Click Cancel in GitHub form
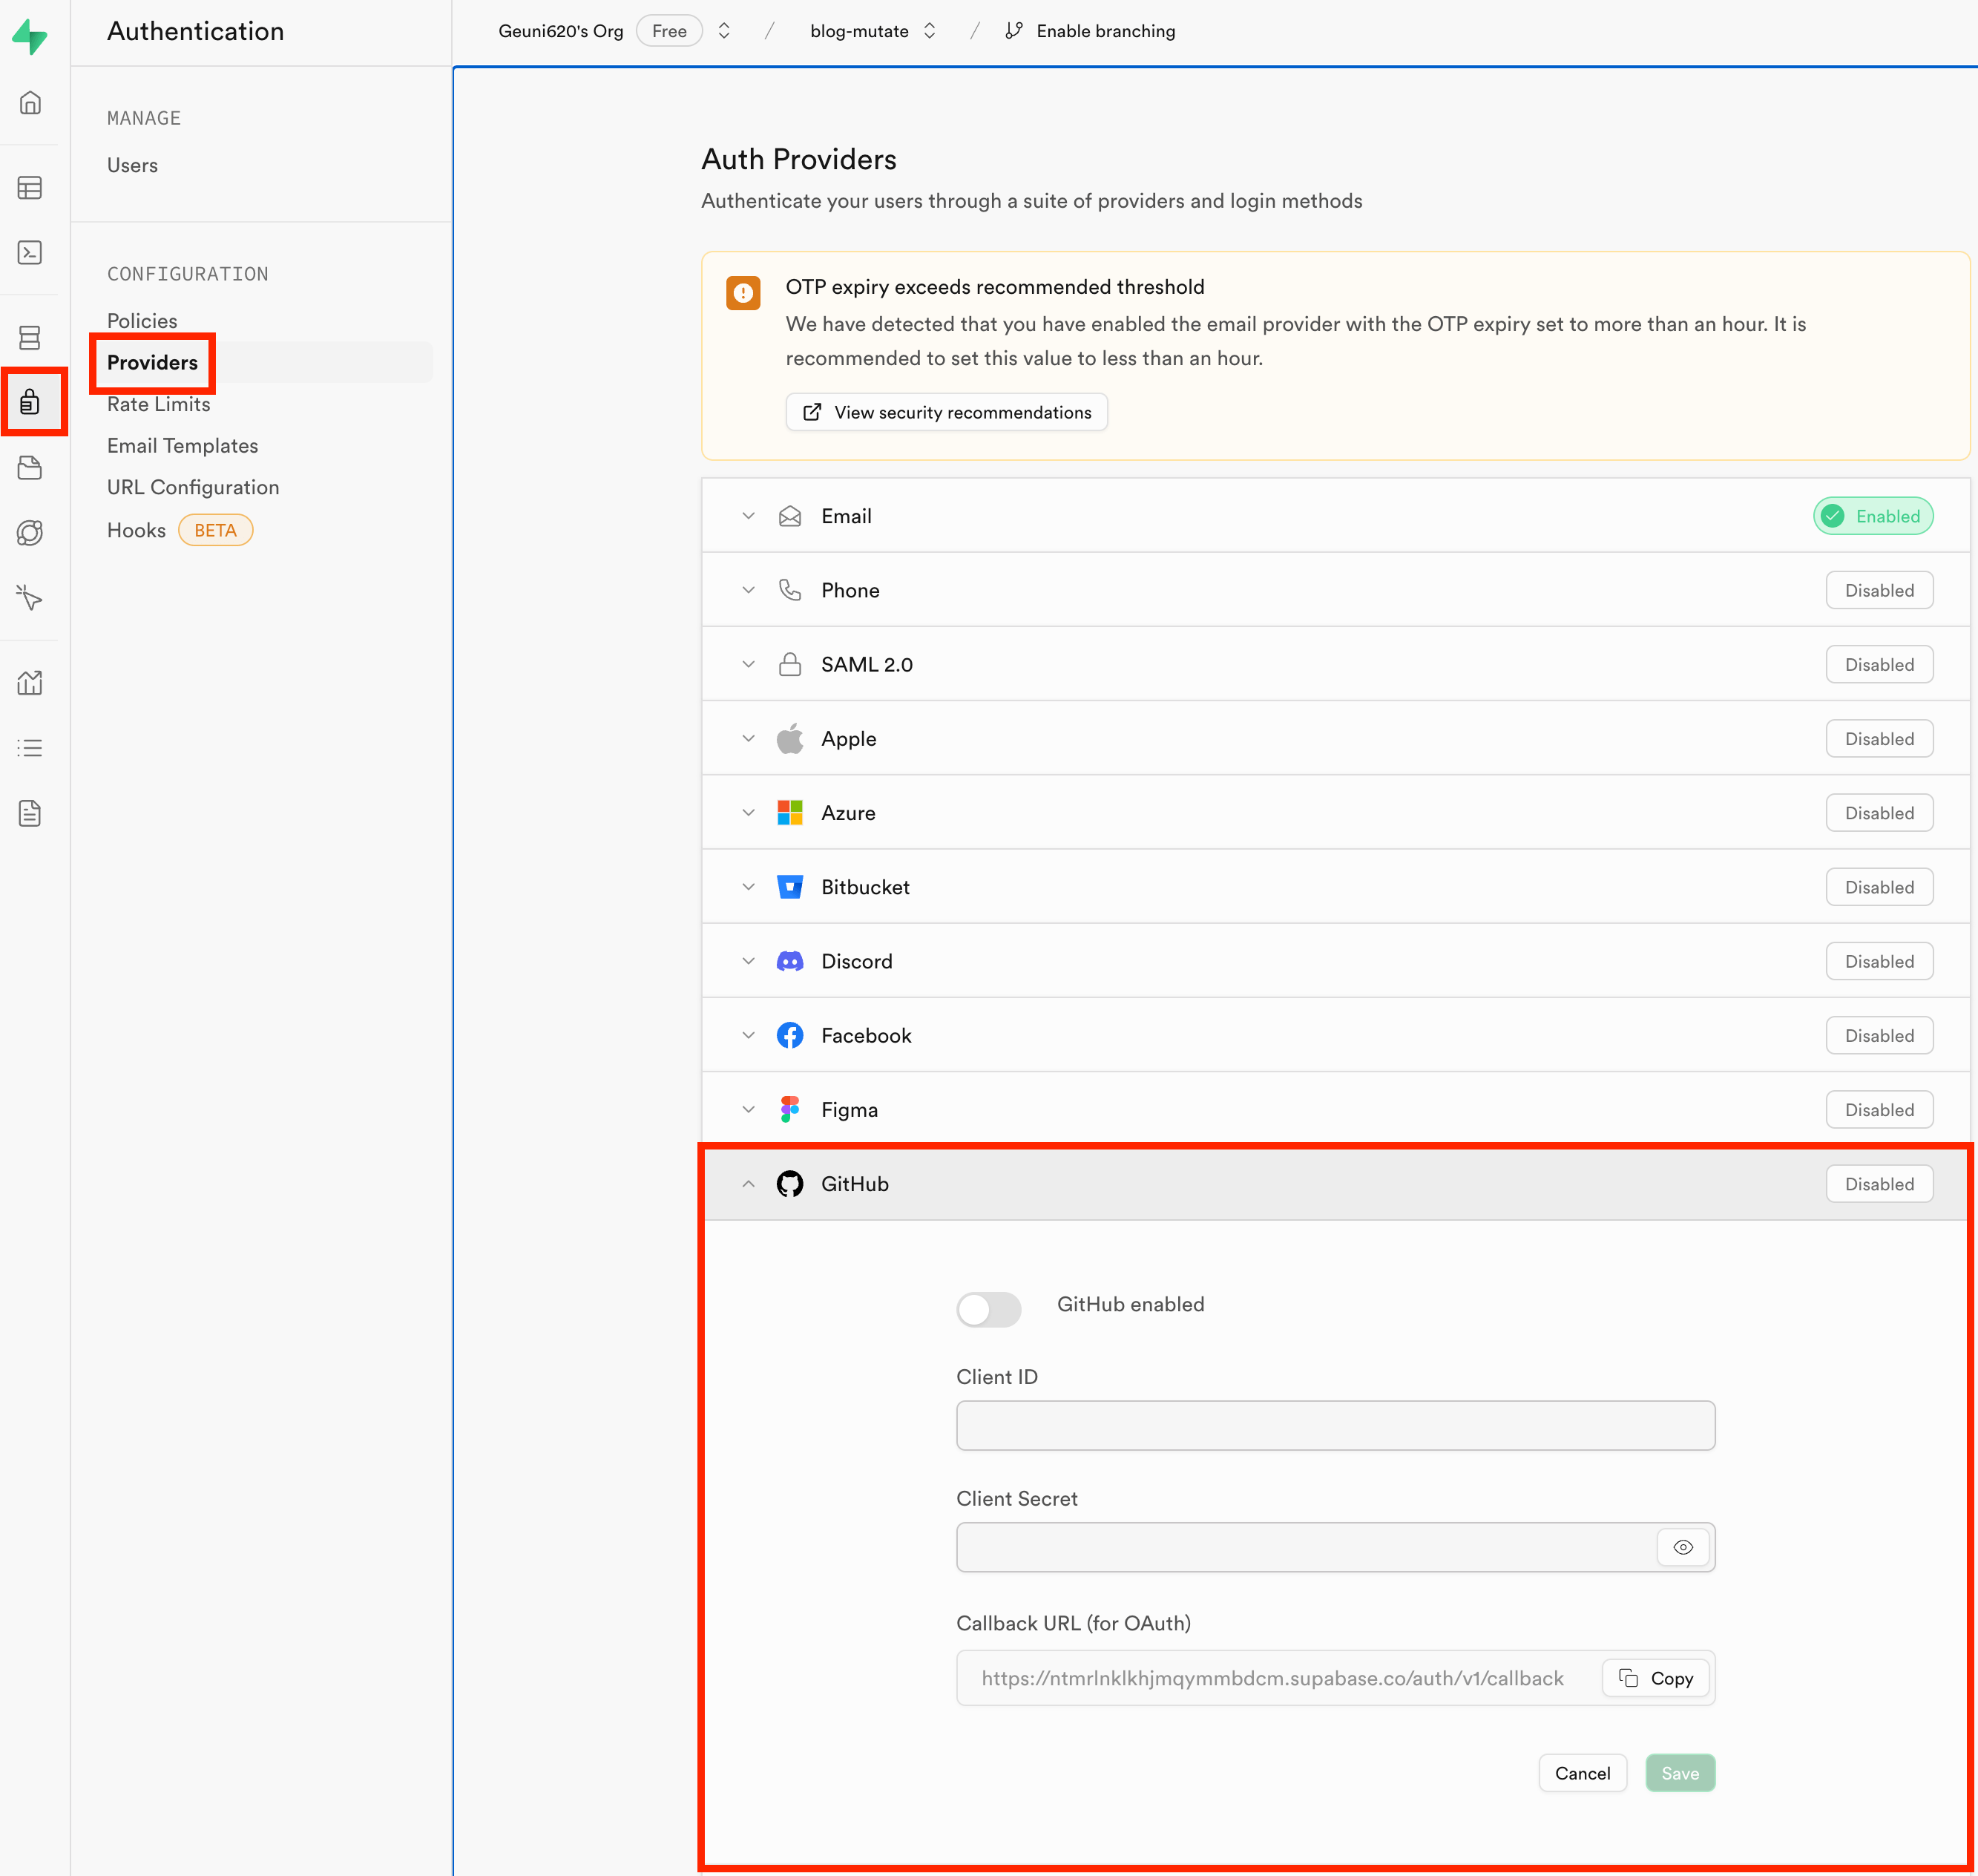1978x1876 pixels. [1582, 1773]
